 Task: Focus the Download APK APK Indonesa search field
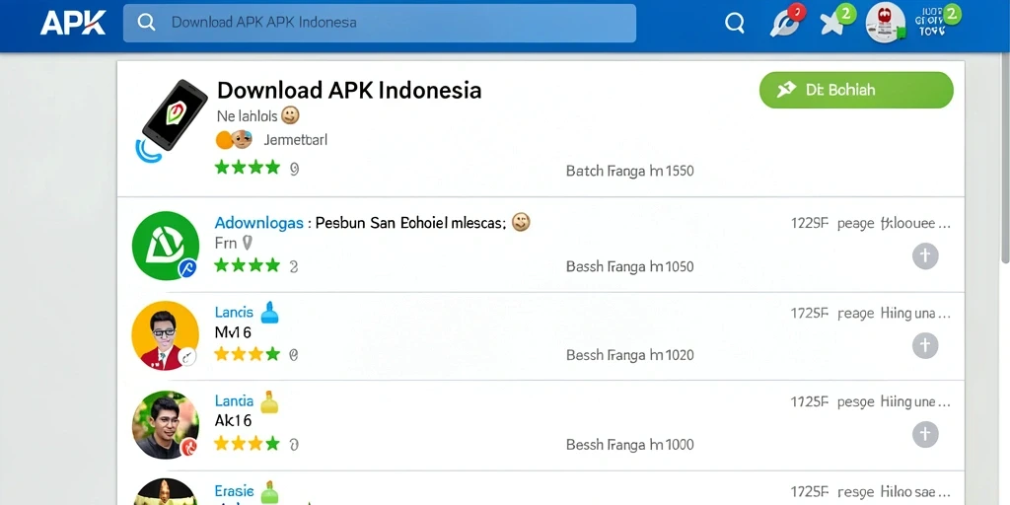click(380, 23)
